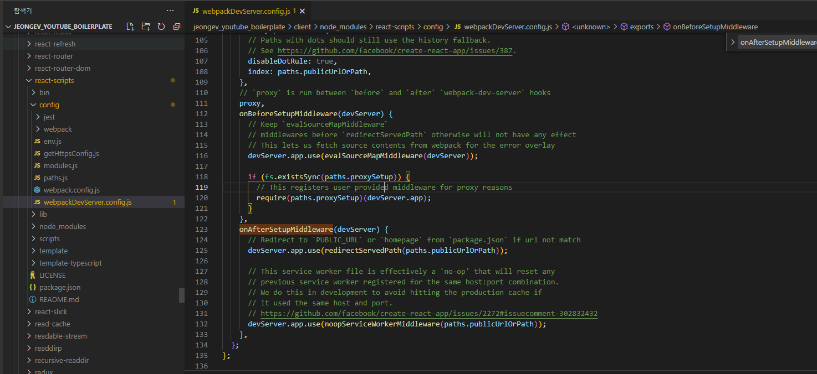Expand the recursive-readdir folder

pyautogui.click(x=93, y=360)
